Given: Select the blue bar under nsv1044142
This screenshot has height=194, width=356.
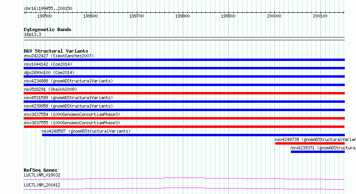Looking at the screenshot, I should pos(184,68).
